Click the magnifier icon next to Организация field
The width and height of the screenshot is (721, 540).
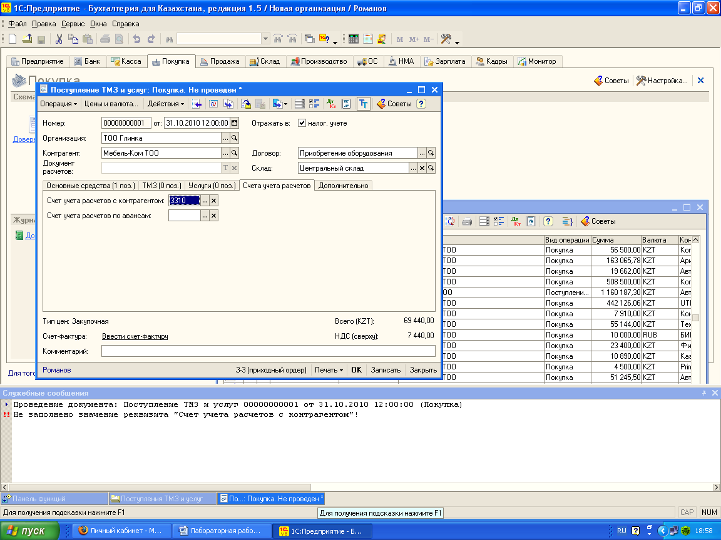235,138
